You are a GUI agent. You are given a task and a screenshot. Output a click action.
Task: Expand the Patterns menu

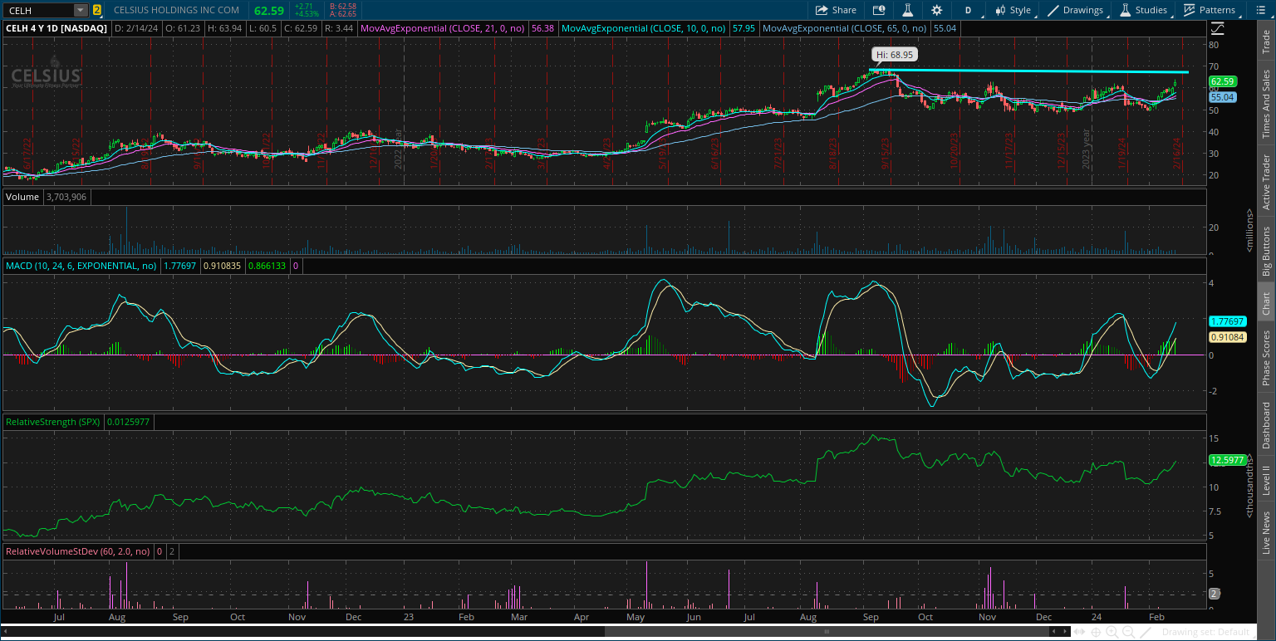(x=1210, y=10)
